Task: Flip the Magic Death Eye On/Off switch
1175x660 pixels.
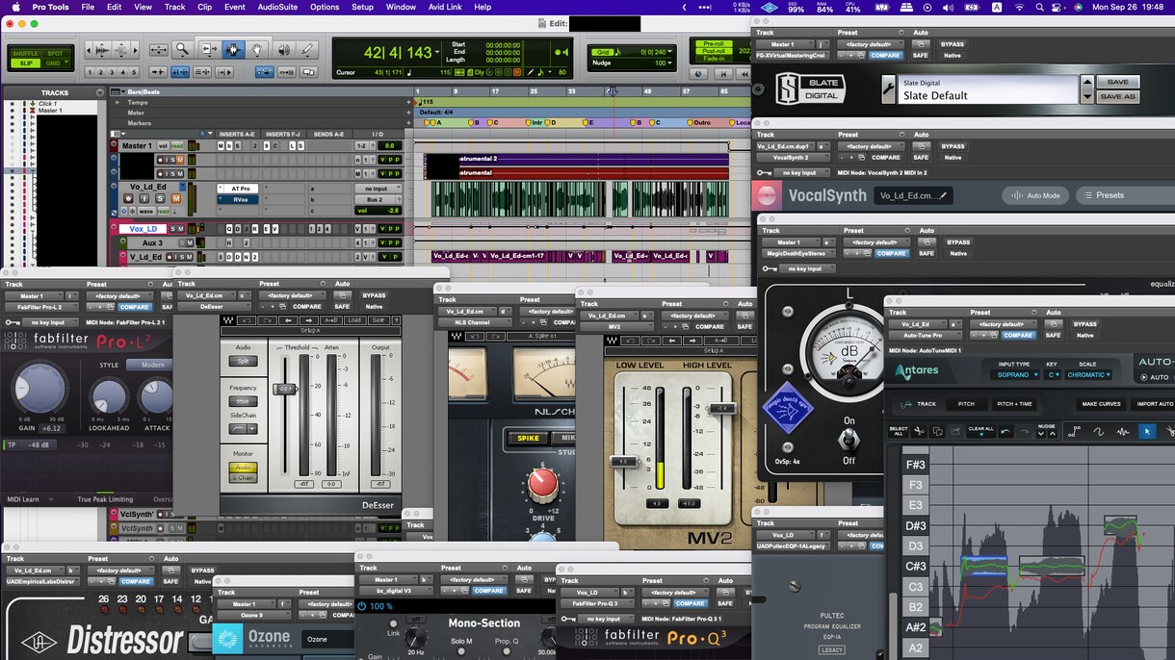Action: (849, 440)
